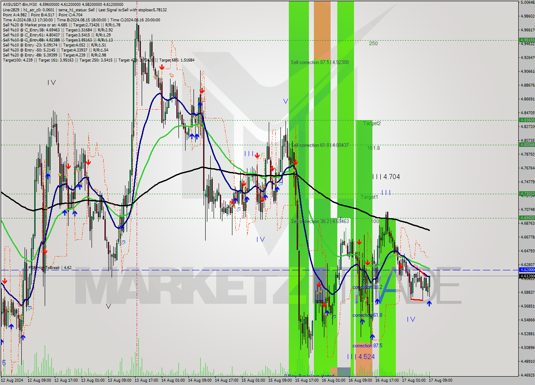Image resolution: width=535 pixels, height=385 pixels.
Task: Select the 'Sell correction 38.2 | 4.69463' label
Action: click(320, 221)
